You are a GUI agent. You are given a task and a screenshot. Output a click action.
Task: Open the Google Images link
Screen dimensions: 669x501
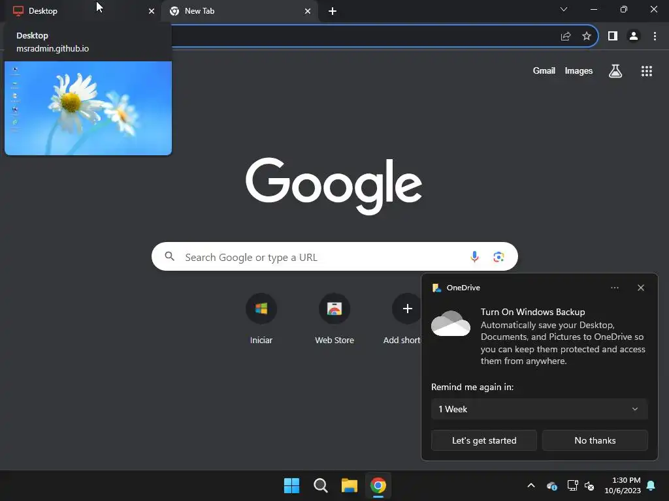pyautogui.click(x=579, y=70)
